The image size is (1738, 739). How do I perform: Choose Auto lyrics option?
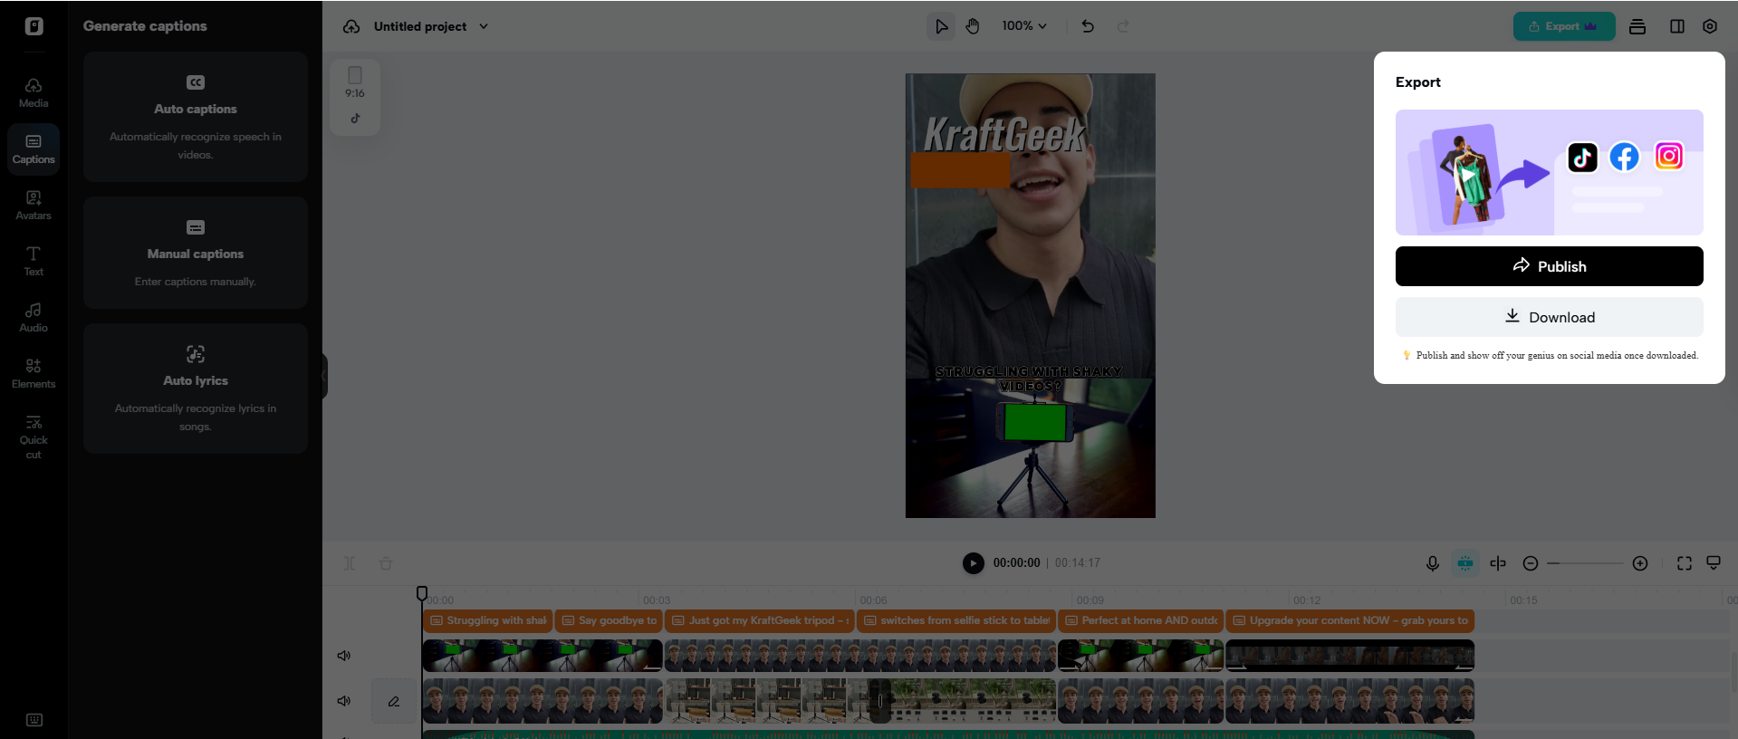click(196, 389)
